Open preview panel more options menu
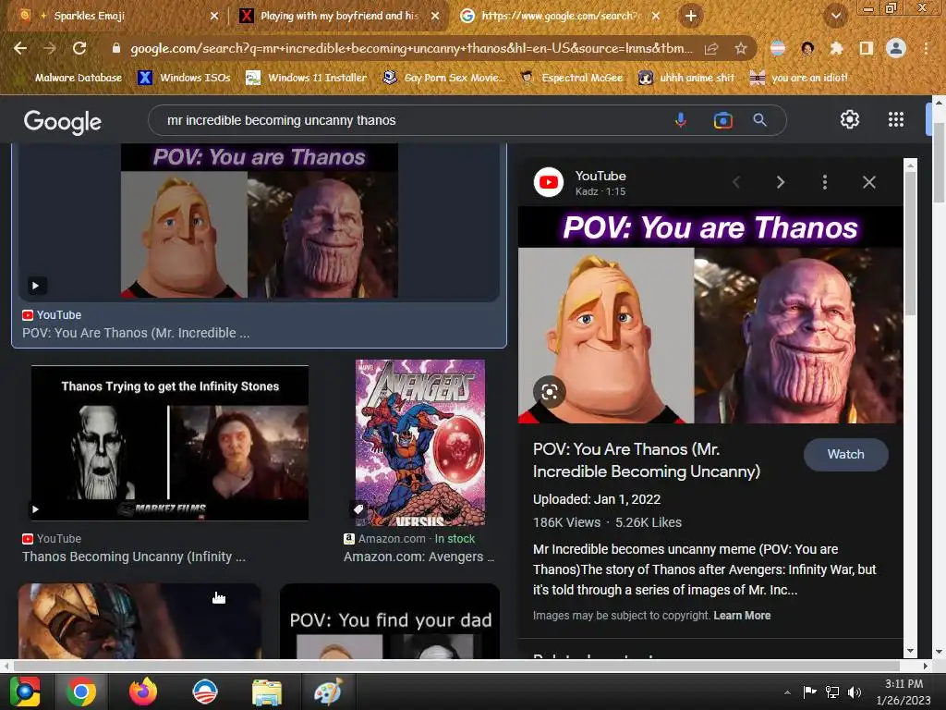The width and height of the screenshot is (946, 710). point(825,182)
